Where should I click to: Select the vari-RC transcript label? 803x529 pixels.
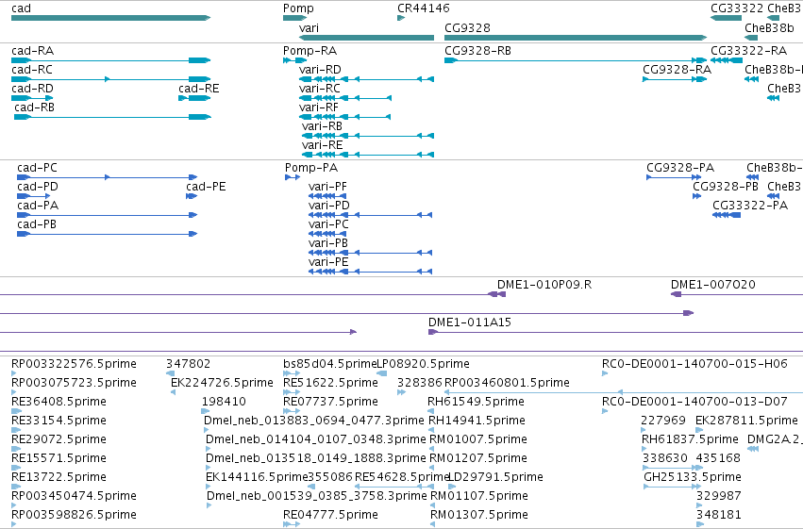tap(320, 89)
